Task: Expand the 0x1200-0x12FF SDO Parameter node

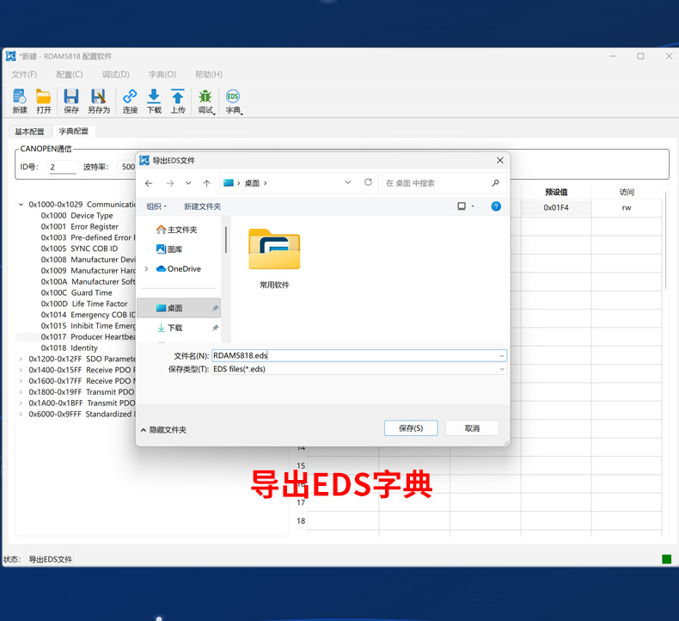Action: [21, 359]
